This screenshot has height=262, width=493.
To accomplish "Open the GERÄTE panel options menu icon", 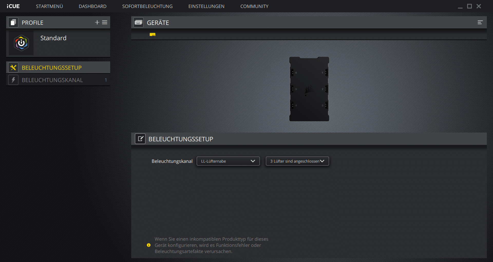I will 480,23.
